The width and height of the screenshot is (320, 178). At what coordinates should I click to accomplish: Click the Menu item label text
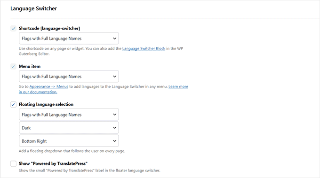30,66
